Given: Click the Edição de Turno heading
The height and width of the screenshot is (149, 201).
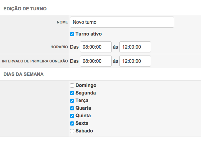Looking at the screenshot, I should pos(25,9).
